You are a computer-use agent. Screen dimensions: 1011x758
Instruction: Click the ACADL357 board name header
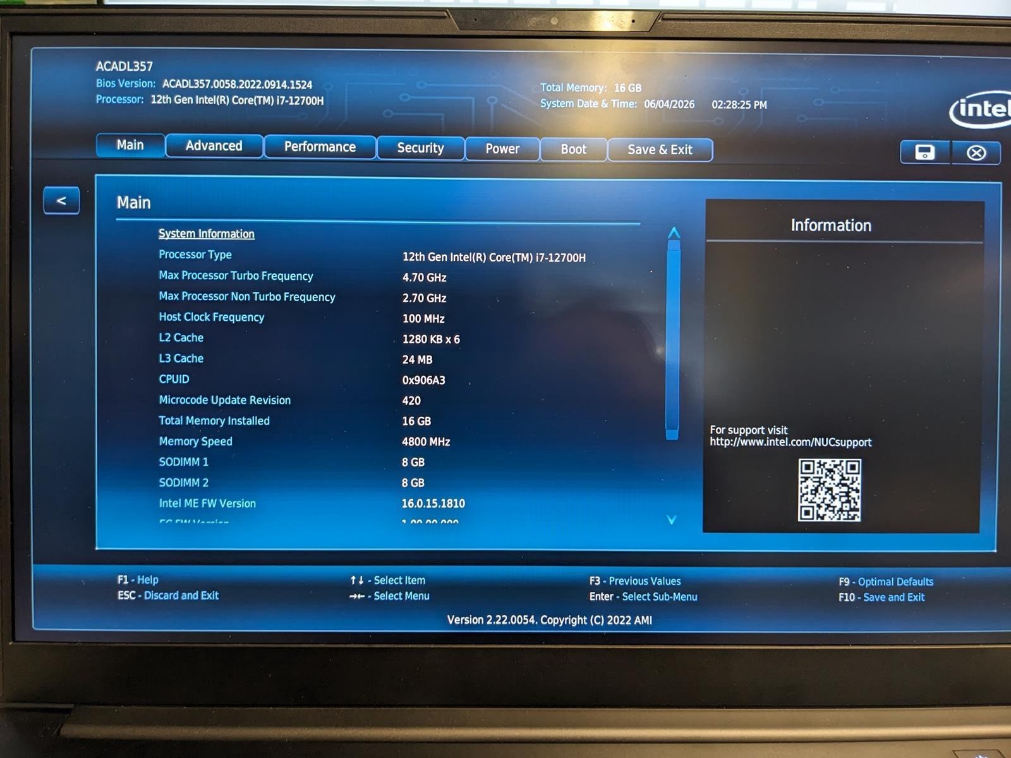[124, 66]
